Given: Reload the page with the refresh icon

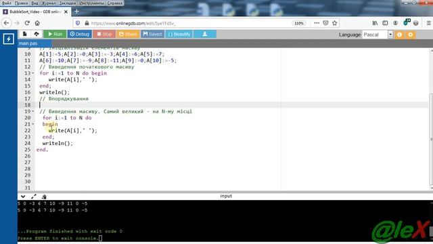Looking at the screenshot, I should tap(27, 23).
